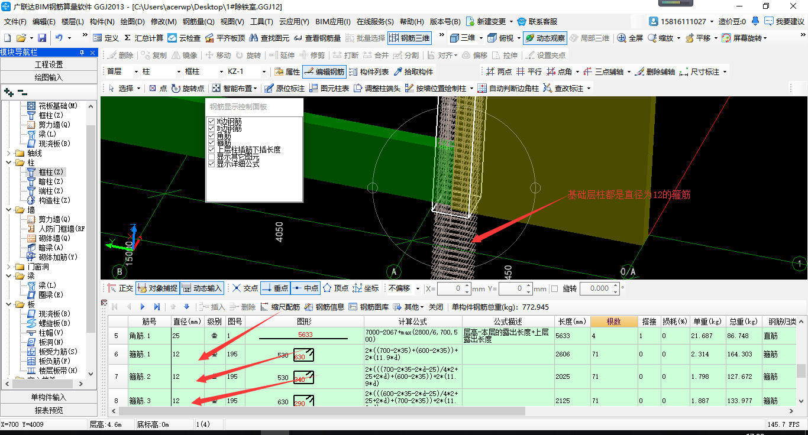This screenshot has width=808, height=435.
Task: Click the X coordinate input field
Action: coord(453,288)
